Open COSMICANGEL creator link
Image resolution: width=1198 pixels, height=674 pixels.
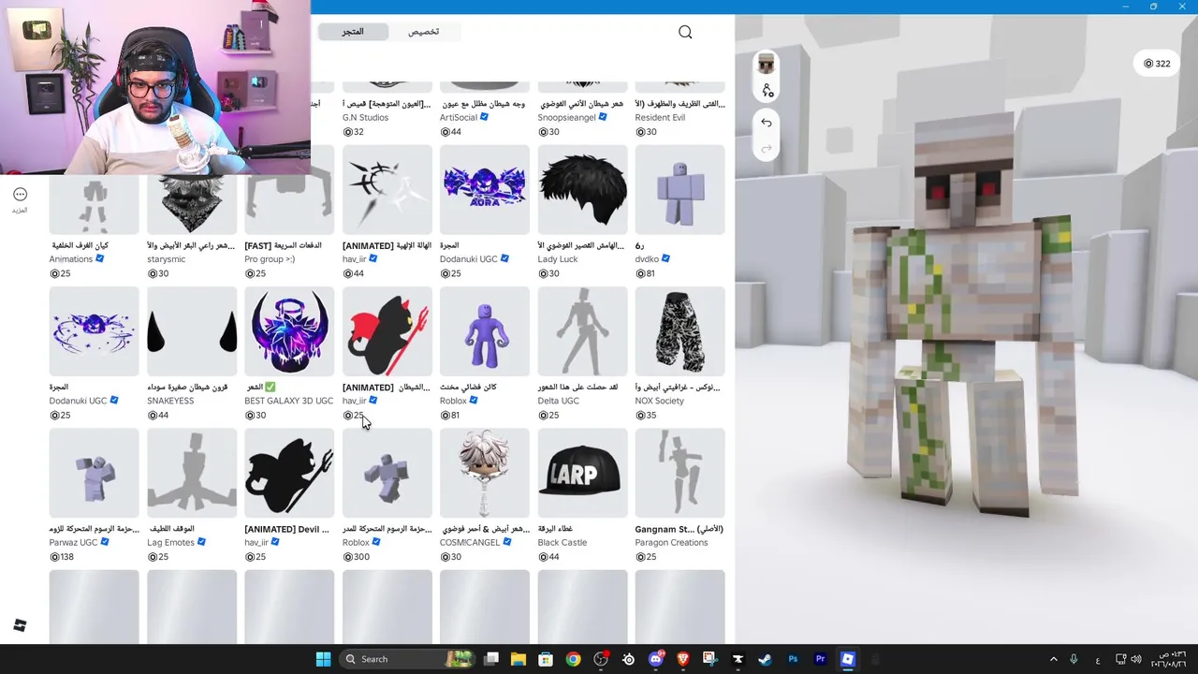[x=470, y=543]
